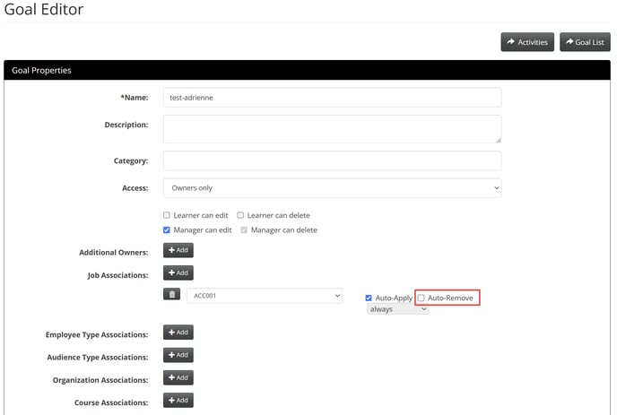Viewport: 617px width, 415px height.
Task: Add a Course Association
Action: [178, 401]
